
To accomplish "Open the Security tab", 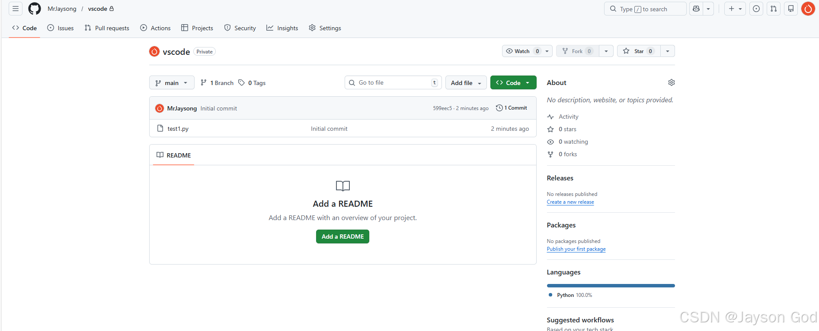I will tap(240, 28).
